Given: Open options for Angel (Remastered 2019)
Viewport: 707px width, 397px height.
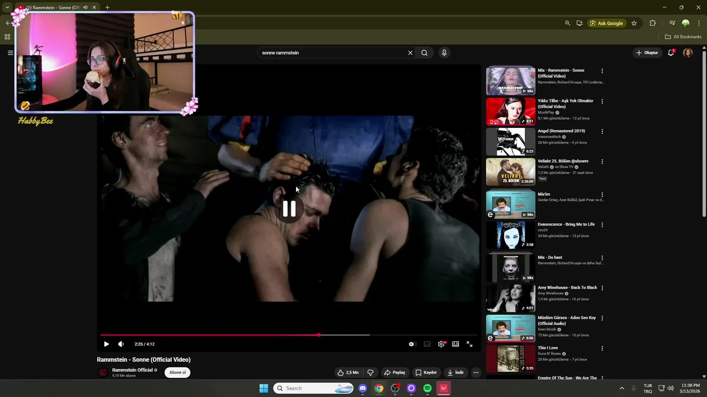Looking at the screenshot, I should (602, 132).
